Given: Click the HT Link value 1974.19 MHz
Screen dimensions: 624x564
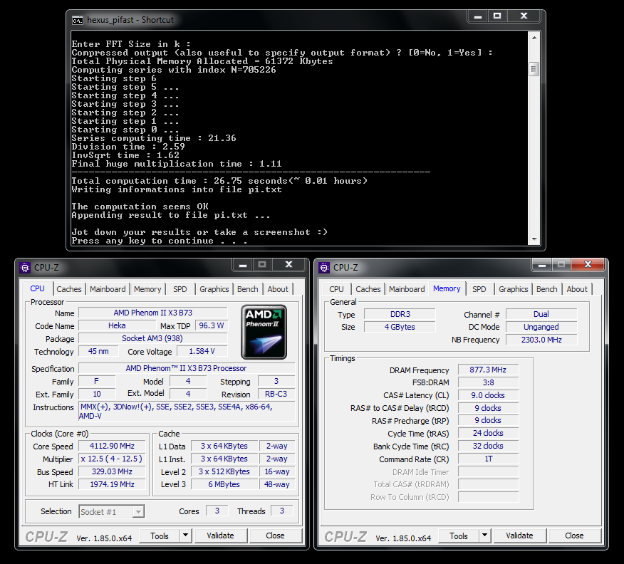Looking at the screenshot, I should tap(112, 484).
